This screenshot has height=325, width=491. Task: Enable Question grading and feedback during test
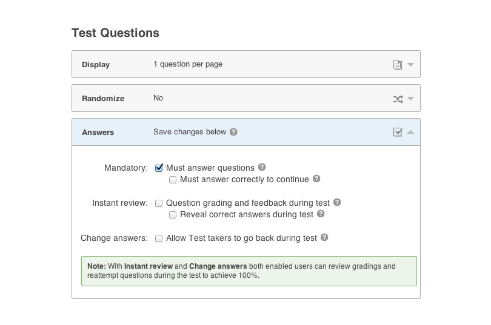(x=159, y=203)
